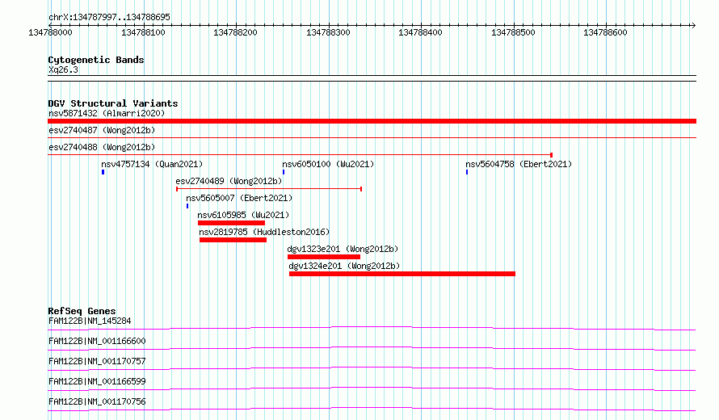Viewport: 719px width, 420px height.
Task: Click the 134788500 ruler position label
Action: pyautogui.click(x=513, y=32)
